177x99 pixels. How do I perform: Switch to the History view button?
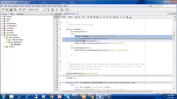click(x=70, y=17)
